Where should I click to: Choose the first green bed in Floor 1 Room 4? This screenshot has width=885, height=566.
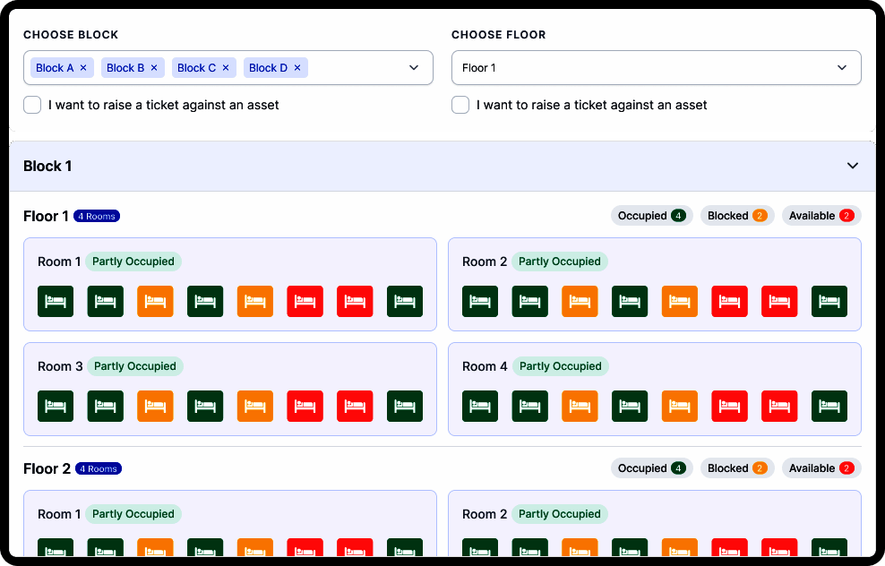tap(480, 407)
